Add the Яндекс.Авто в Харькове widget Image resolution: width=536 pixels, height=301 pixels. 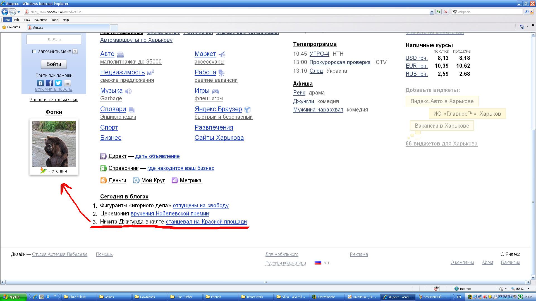click(x=442, y=101)
